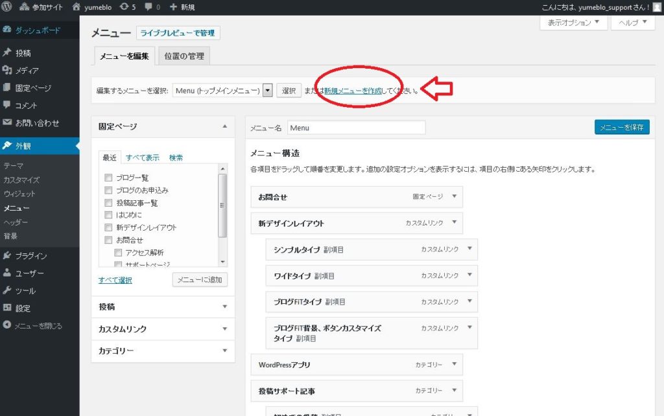Expand the WordPressアプリ item arrow

coord(455,364)
